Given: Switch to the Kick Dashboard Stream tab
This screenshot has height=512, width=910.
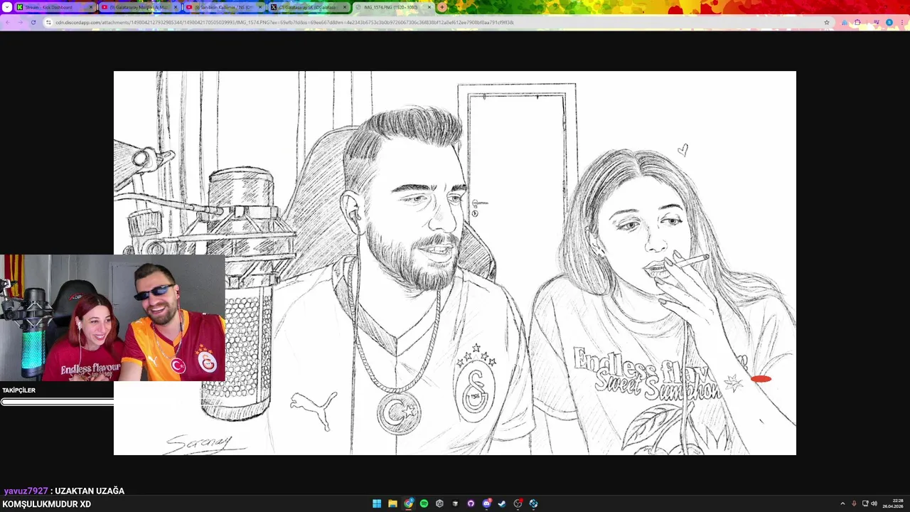Looking at the screenshot, I should [54, 7].
